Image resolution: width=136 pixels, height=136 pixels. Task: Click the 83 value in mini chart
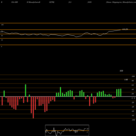(88, 129)
